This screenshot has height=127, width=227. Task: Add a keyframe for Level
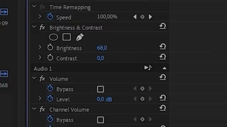coord(142,99)
